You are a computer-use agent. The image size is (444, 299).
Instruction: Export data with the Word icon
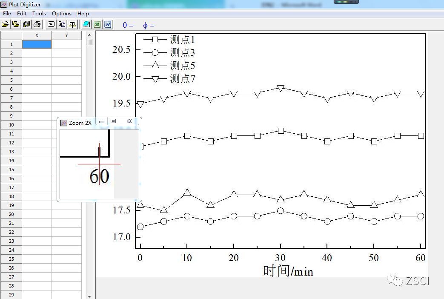click(x=108, y=25)
